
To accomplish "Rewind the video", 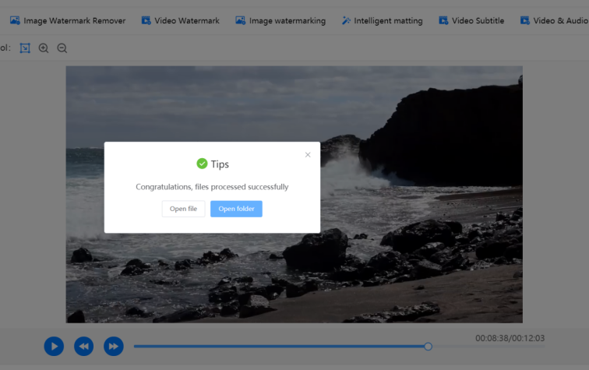I will [x=84, y=347].
